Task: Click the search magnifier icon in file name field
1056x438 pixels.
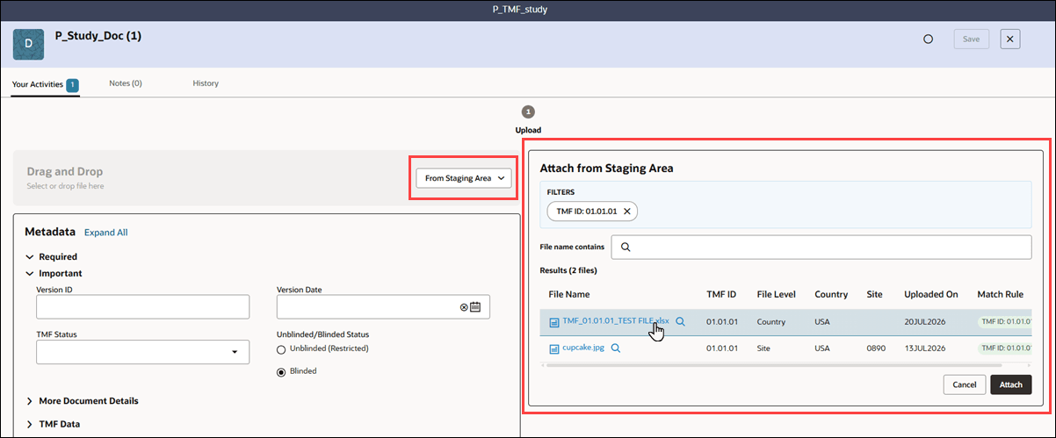Action: 626,247
